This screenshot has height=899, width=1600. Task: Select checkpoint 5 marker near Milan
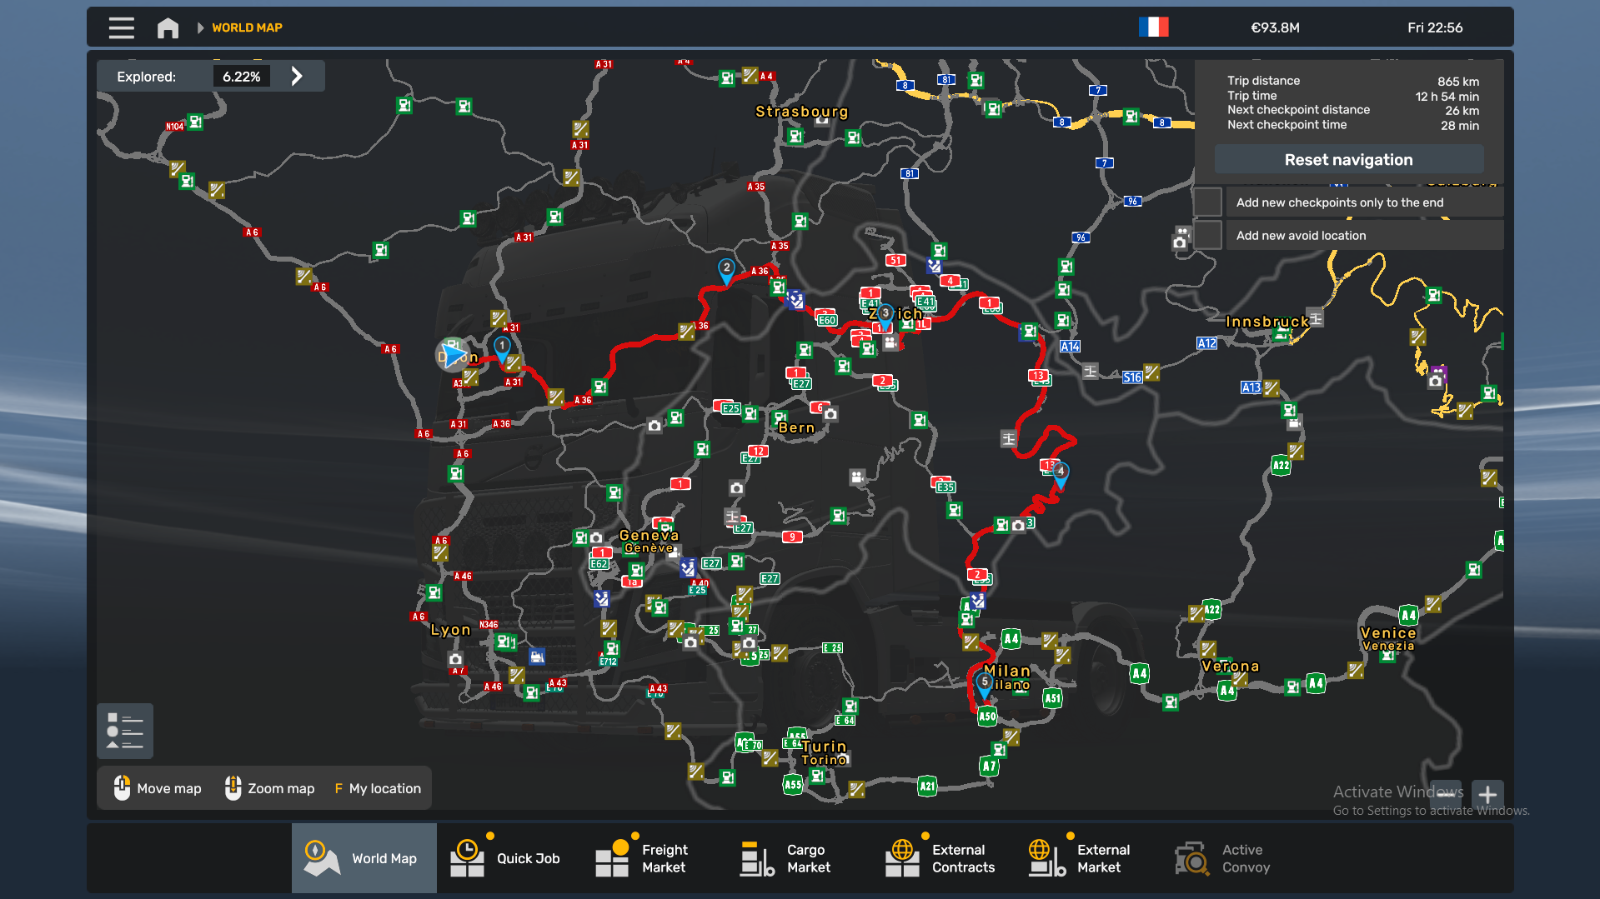click(x=984, y=683)
